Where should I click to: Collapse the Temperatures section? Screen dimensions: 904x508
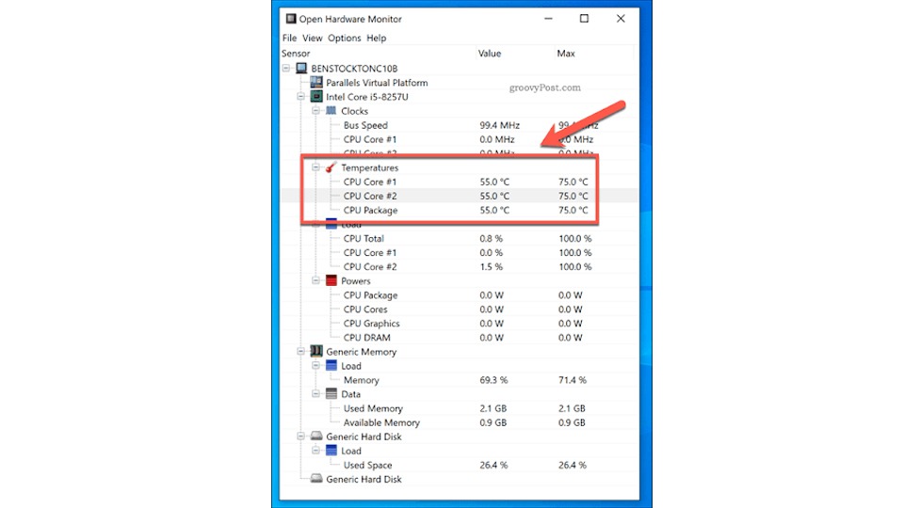315,167
